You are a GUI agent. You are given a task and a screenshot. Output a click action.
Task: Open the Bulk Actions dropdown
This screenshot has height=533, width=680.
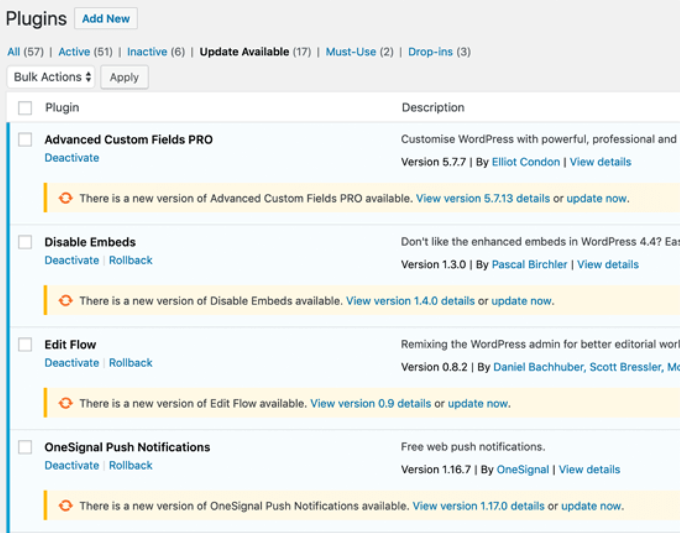[51, 77]
